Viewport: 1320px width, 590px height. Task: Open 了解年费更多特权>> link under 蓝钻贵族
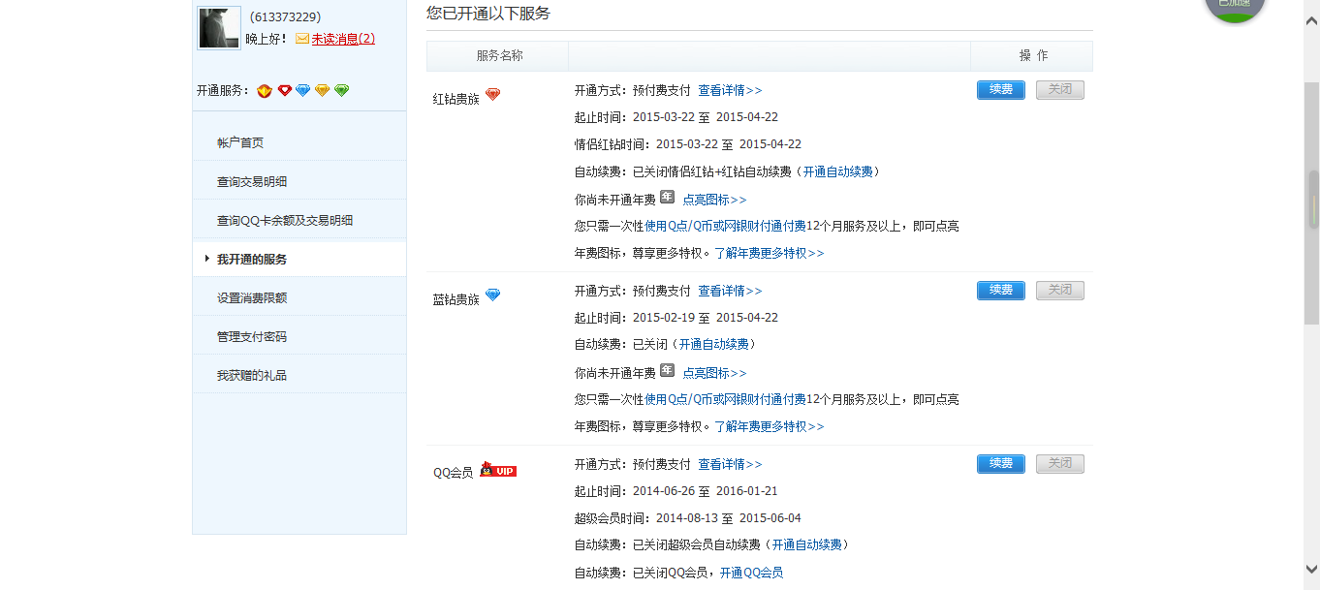770,426
